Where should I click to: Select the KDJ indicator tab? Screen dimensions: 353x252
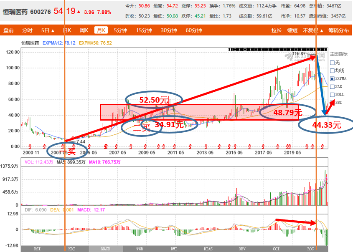(x=71, y=249)
